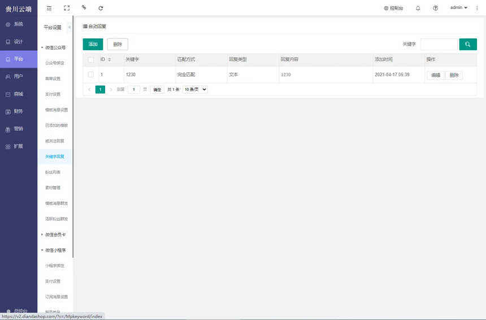Viewport: 486px width, 320px height.
Task: Go to previous page arrow in pagination
Action: pos(90,89)
